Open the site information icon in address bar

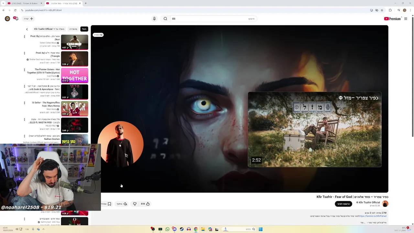[x=22, y=10]
